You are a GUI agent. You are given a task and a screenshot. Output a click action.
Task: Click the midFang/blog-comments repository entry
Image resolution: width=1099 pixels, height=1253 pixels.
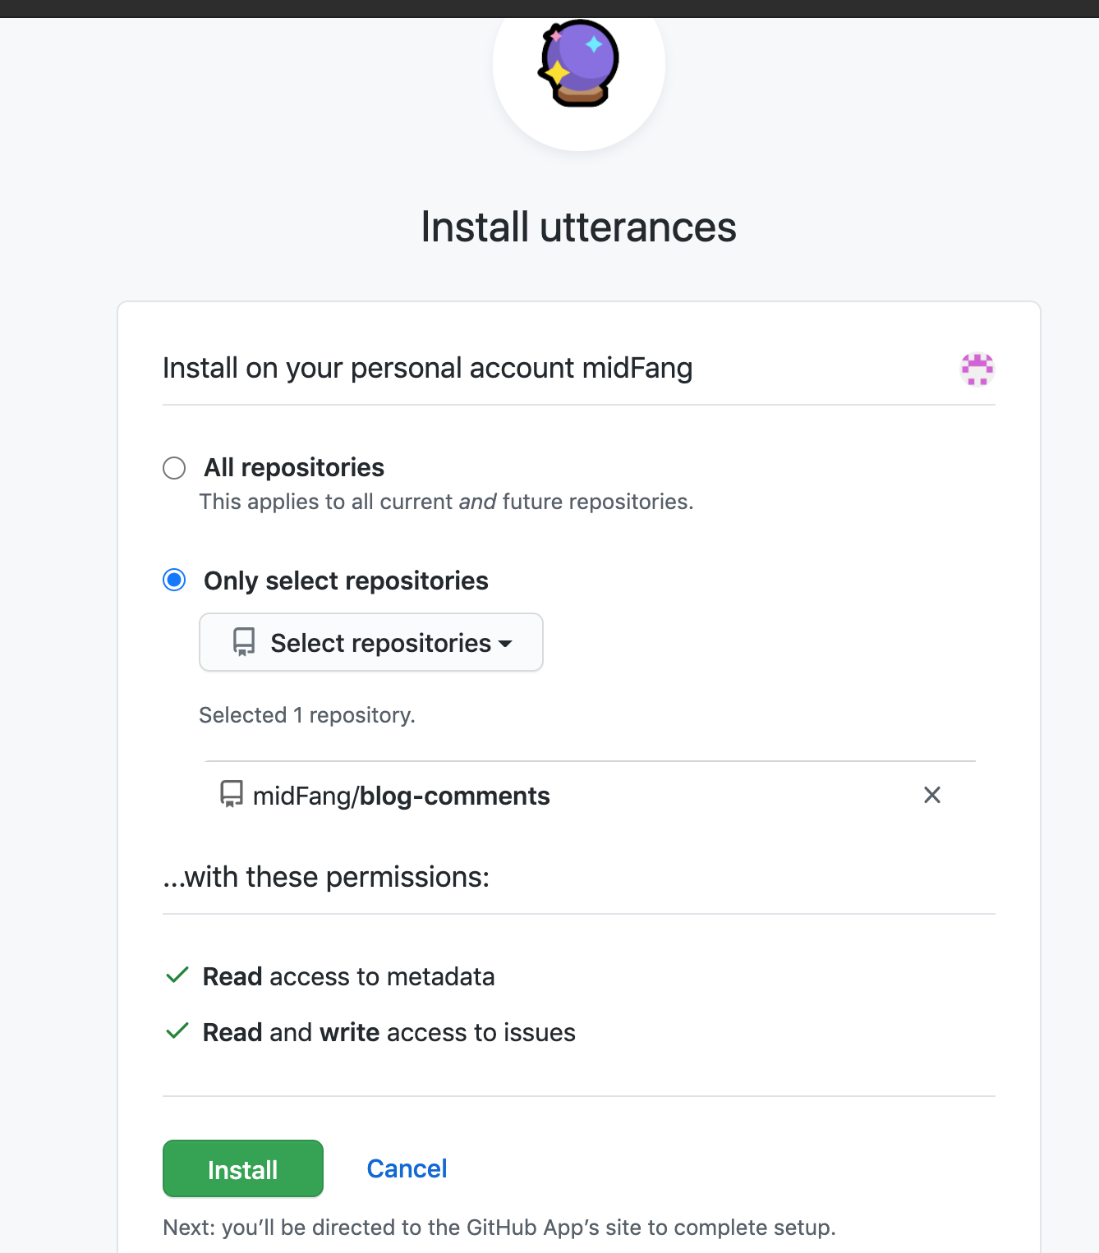pos(402,796)
